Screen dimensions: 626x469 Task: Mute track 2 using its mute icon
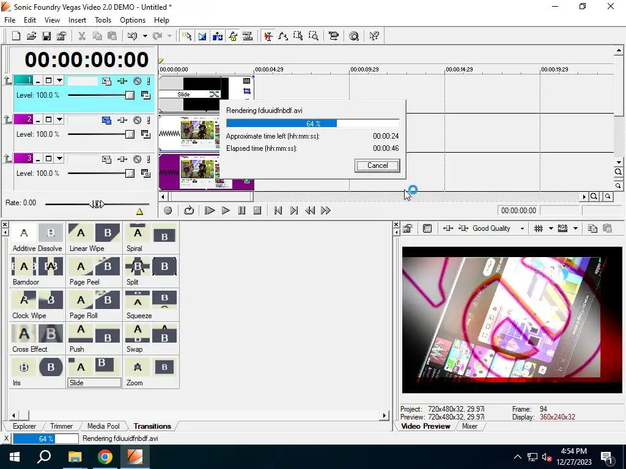138,120
